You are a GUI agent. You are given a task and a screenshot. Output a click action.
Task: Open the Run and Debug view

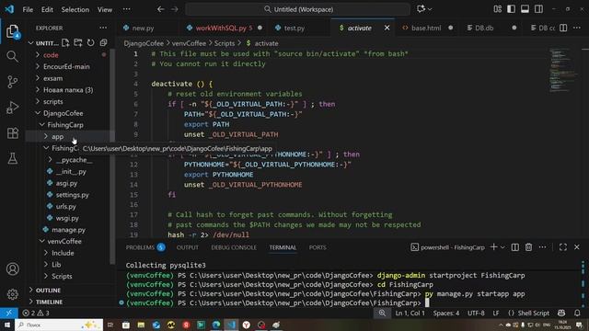(x=12, y=108)
